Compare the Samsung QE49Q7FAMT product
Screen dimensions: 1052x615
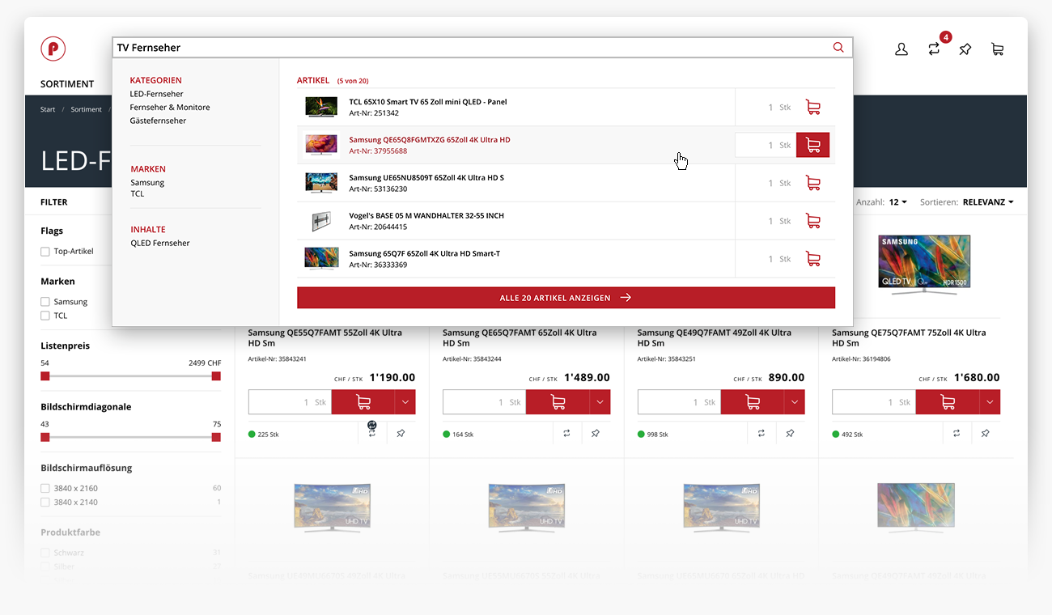[x=761, y=434]
